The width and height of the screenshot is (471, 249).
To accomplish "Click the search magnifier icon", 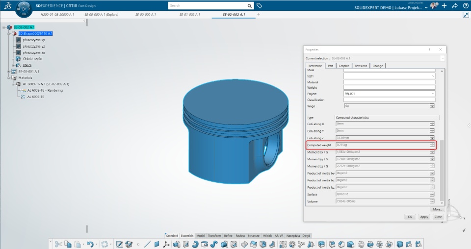I will 249,6.
